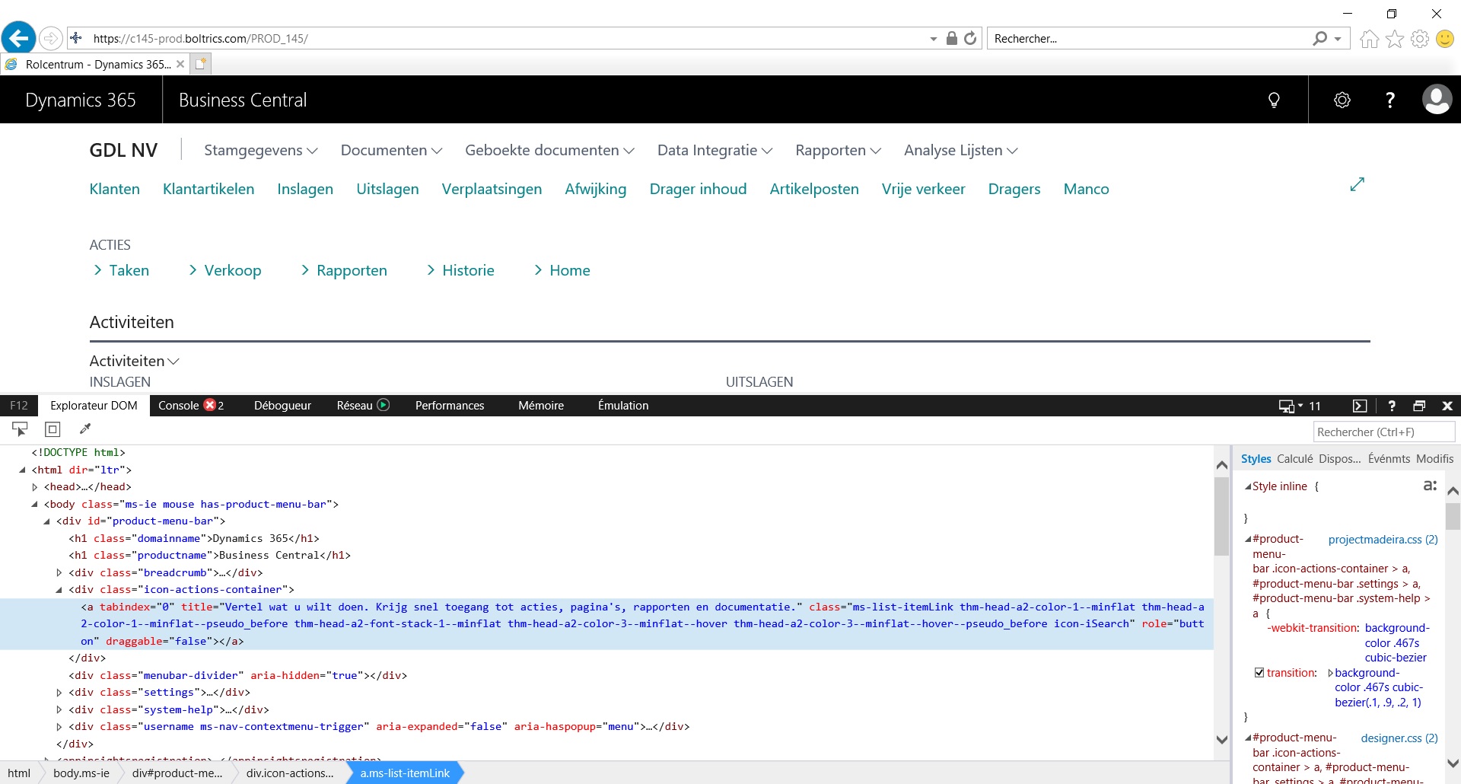
Task: Open the Klanten link
Action: pos(115,189)
